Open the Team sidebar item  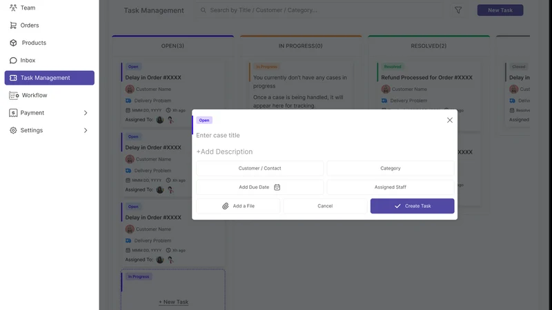click(x=49, y=8)
